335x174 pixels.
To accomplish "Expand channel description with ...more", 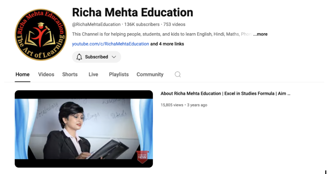I will click(x=260, y=34).
